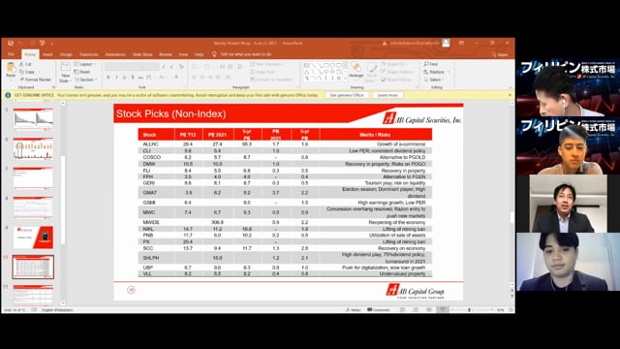Click the Format Painter tool
Viewport: 620px width, 349px height.
point(36,79)
